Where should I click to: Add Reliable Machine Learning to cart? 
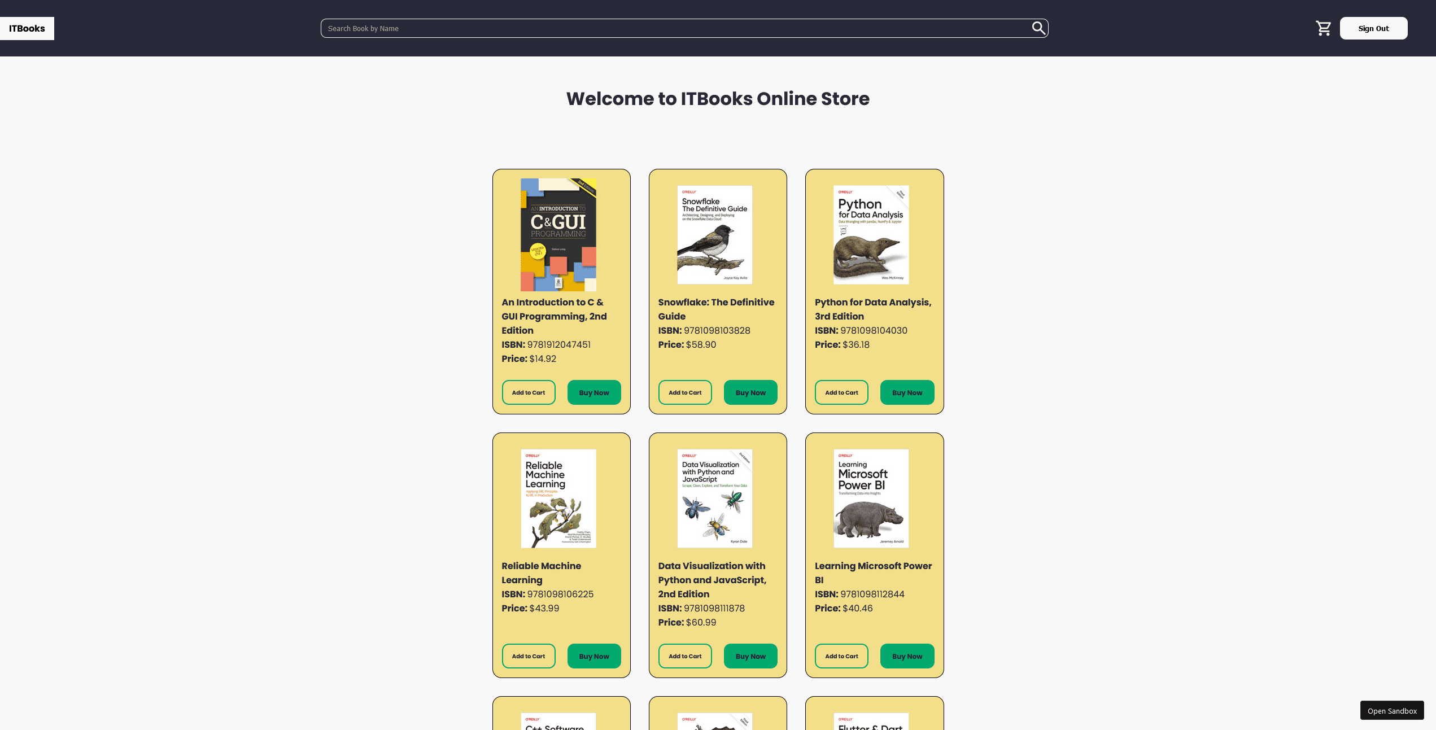529,656
